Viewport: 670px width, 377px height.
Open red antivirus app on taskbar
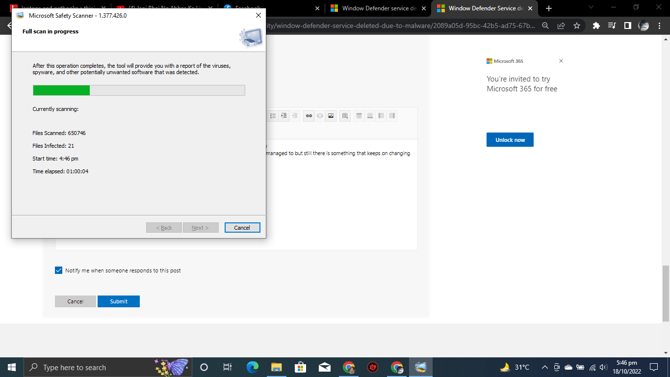click(373, 367)
